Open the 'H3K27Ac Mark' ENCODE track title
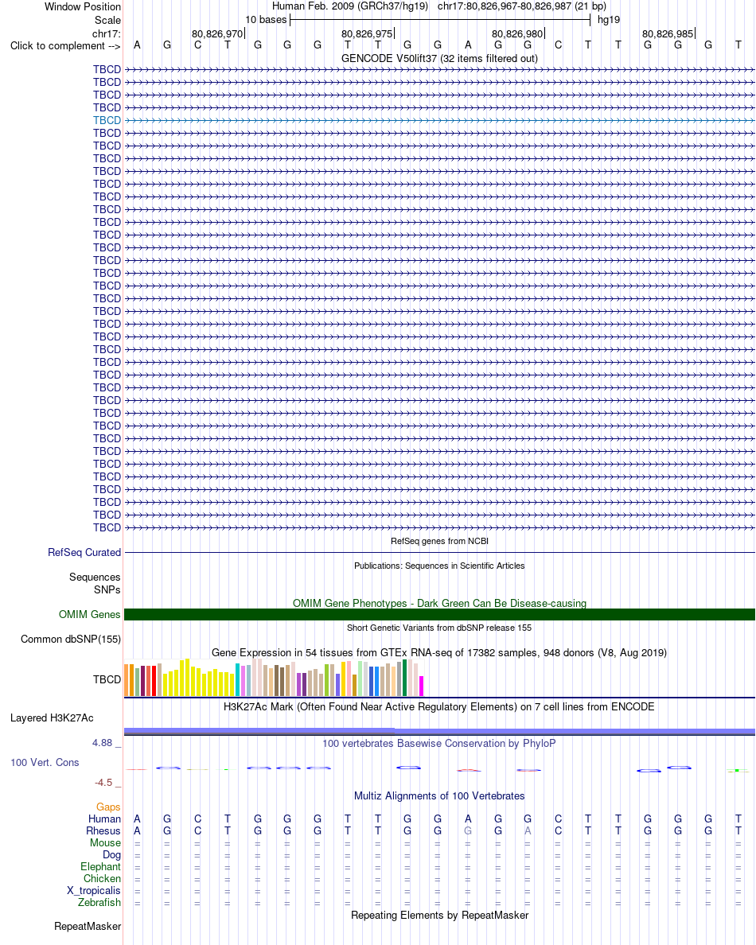 pyautogui.click(x=439, y=706)
